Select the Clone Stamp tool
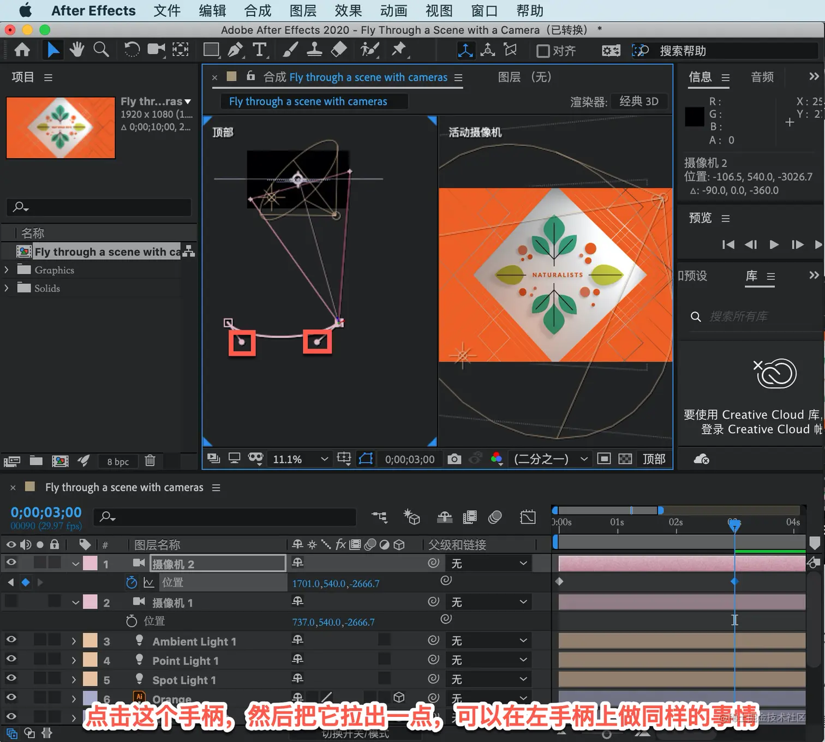 tap(314, 50)
